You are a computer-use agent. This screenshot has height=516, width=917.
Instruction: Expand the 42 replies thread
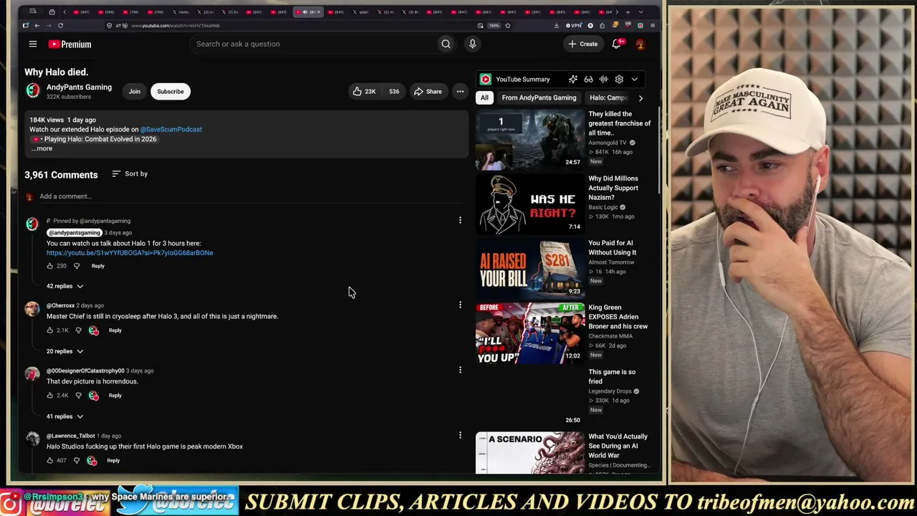coord(64,286)
